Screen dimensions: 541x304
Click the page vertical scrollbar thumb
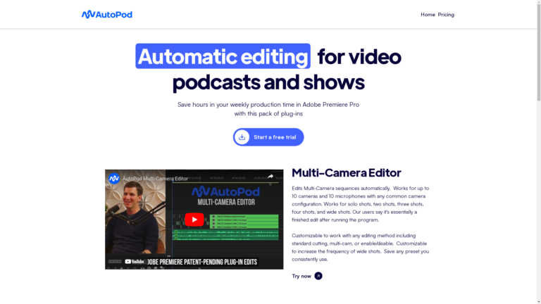click(x=539, y=51)
